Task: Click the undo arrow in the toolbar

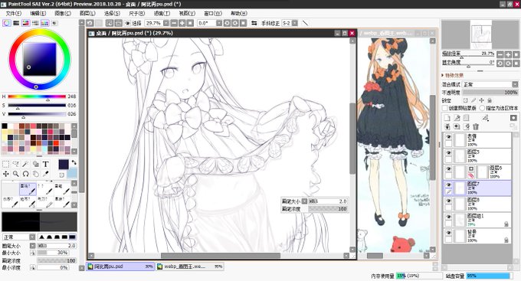Action: [x=90, y=23]
